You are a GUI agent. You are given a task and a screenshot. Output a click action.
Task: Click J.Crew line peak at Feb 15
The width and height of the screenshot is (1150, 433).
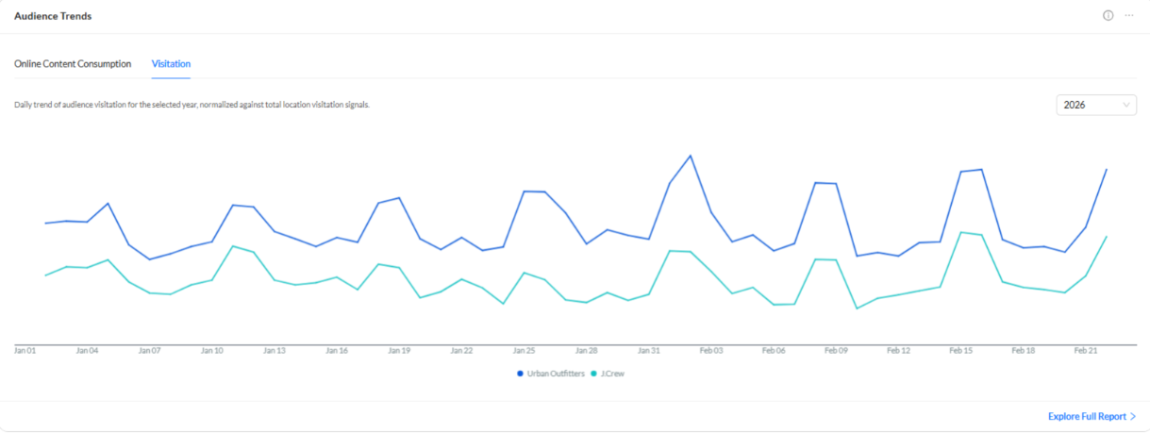tap(961, 232)
